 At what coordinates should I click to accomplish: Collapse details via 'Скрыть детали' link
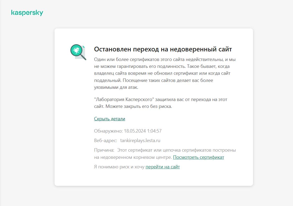[x=110, y=119]
